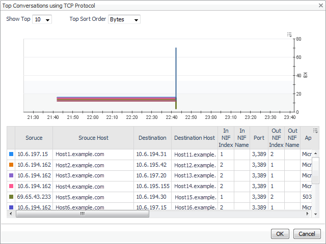Click the horizontal scrollbar right arrow
This screenshot has height=244, width=326.
(308, 213)
